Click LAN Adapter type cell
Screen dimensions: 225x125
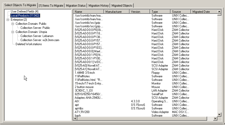159,91
